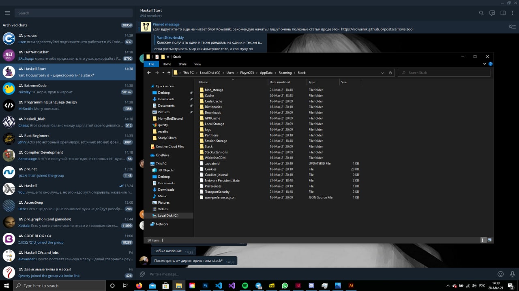This screenshot has height=291, width=519.
Task: Click the Telegram chat Search field
Action: click(x=73, y=13)
